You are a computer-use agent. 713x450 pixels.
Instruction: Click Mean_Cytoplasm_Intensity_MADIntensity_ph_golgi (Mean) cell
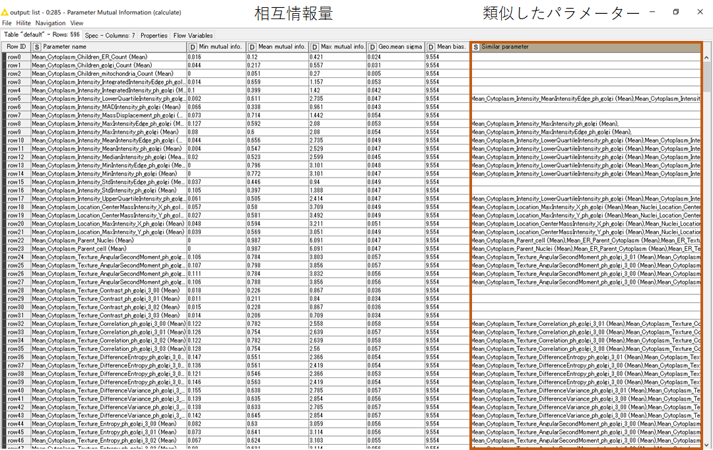[109, 107]
